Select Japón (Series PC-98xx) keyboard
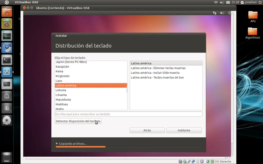Screen dimensions: 263x164 (91, 62)
